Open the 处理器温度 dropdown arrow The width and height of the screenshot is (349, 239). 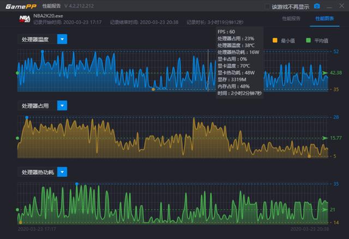62,39
